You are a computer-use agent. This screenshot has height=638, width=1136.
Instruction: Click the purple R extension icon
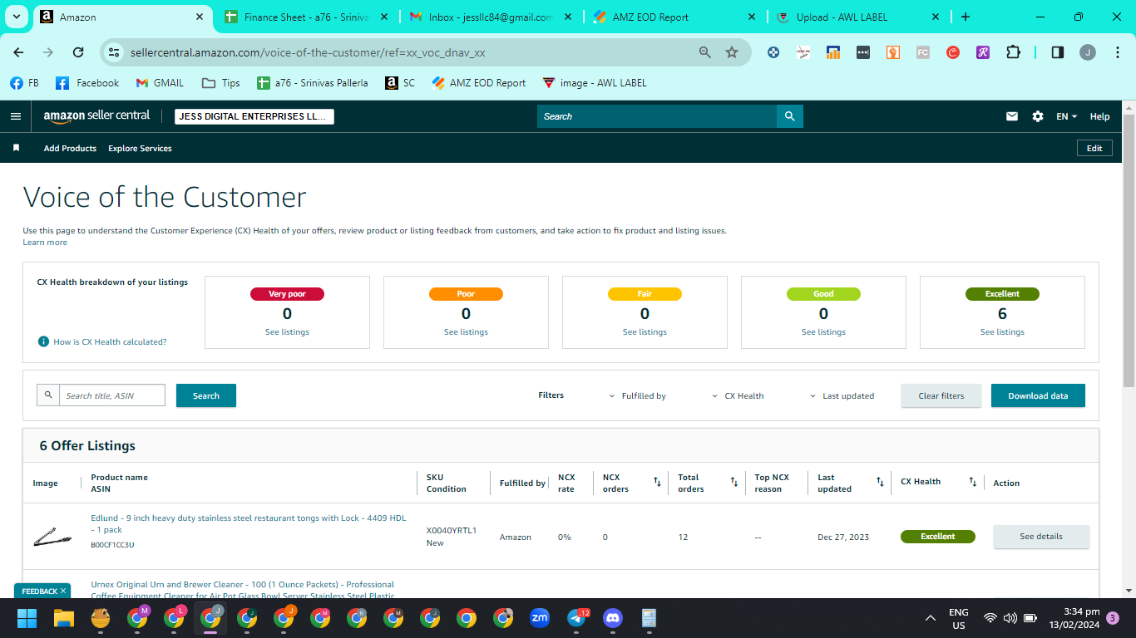(x=983, y=52)
